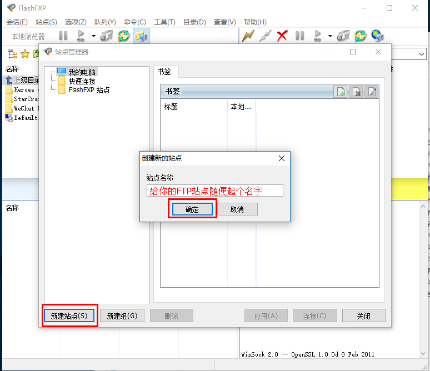Open the 选项(Z) menu
This screenshot has width=430, height=371.
[x=76, y=22]
